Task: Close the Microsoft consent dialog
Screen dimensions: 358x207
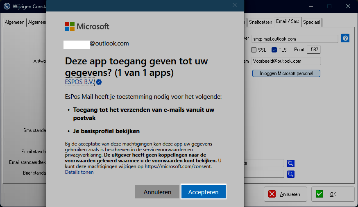Action: click(x=235, y=5)
